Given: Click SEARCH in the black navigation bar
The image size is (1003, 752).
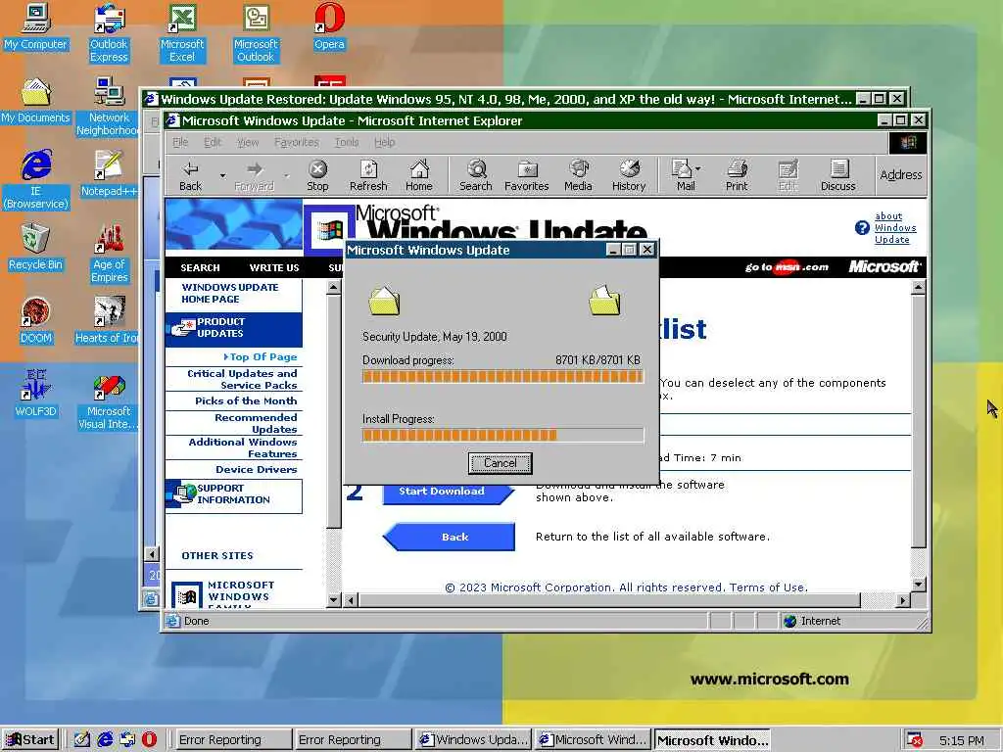Looking at the screenshot, I should pos(200,268).
